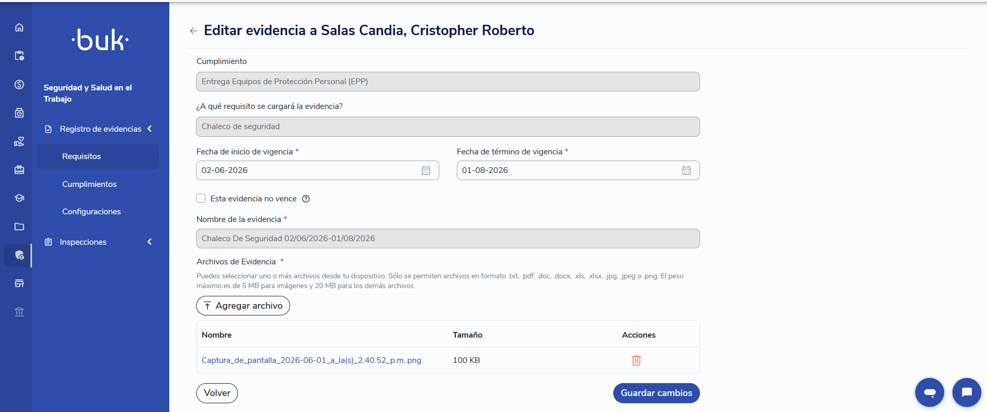Click the bank building icon in rail
Image resolution: width=987 pixels, height=412 pixels.
pos(19,312)
